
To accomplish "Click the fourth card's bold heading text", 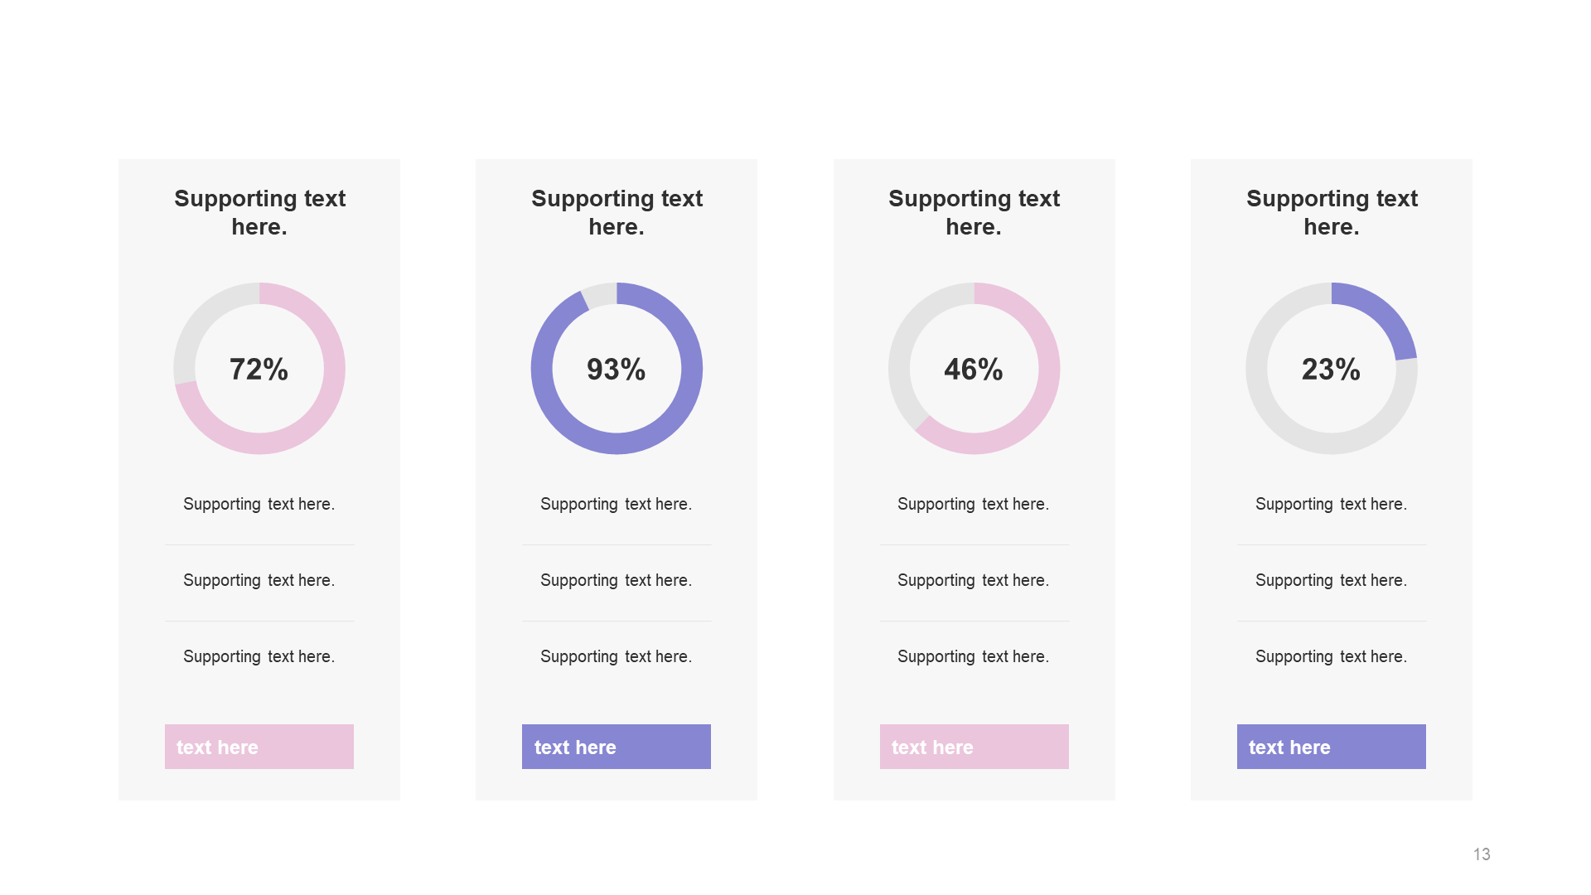I will pos(1332,212).
